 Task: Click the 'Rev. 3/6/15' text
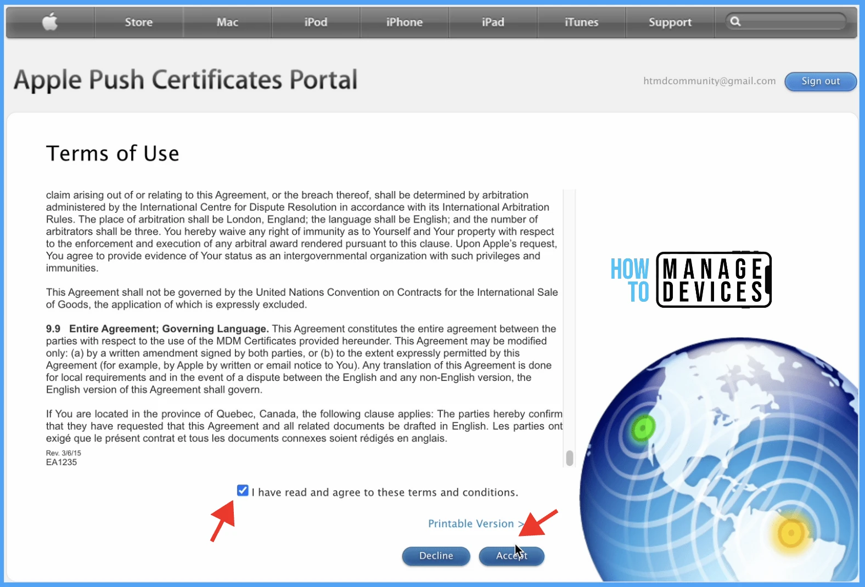click(x=64, y=453)
